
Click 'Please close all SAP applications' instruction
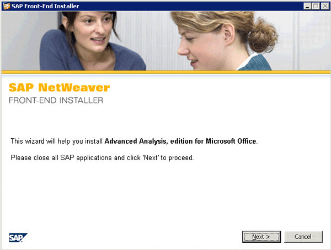click(x=103, y=157)
